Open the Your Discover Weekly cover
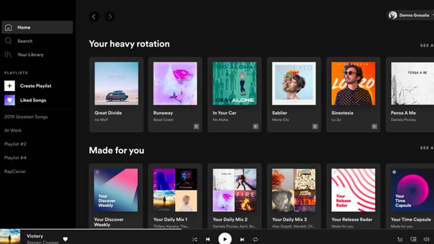The image size is (434, 244). 116,190
